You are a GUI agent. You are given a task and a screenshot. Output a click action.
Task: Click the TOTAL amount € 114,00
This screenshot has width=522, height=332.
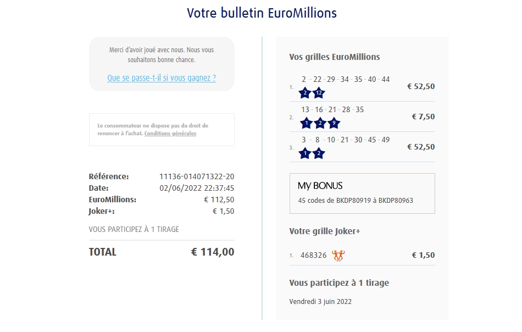click(x=213, y=252)
